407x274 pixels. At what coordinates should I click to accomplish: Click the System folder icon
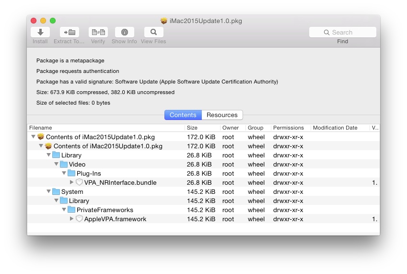point(56,191)
